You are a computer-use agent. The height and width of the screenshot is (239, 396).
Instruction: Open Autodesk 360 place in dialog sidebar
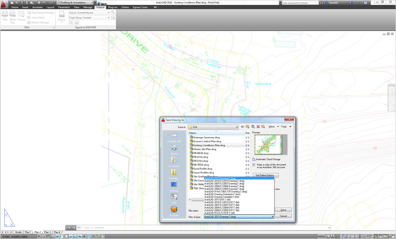tap(174, 138)
